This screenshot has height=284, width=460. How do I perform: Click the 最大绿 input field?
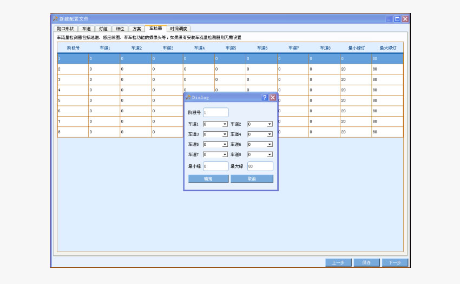[x=260, y=166]
